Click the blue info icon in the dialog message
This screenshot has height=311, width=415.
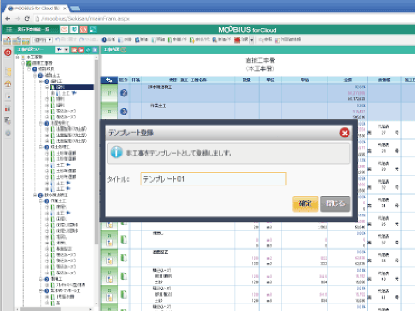pos(117,153)
